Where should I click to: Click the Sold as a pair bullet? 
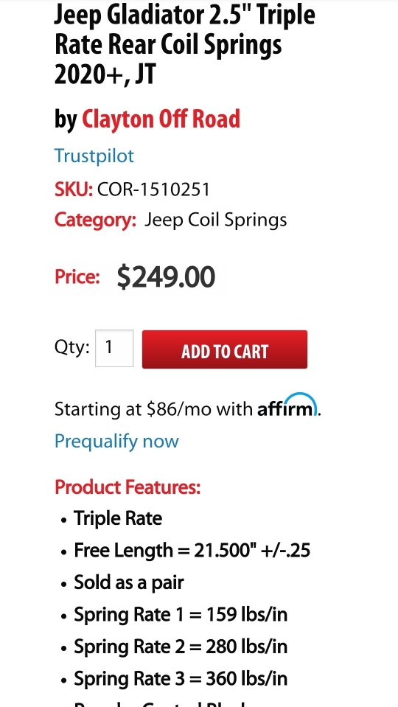coord(129,582)
